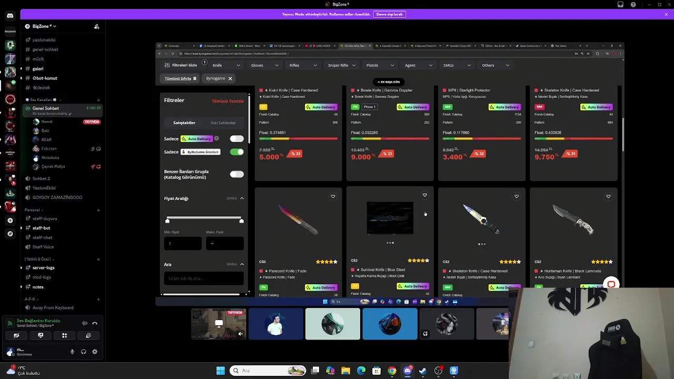Switch to Satıştakiler tab
Screen dimensions: 674x379
(184, 123)
